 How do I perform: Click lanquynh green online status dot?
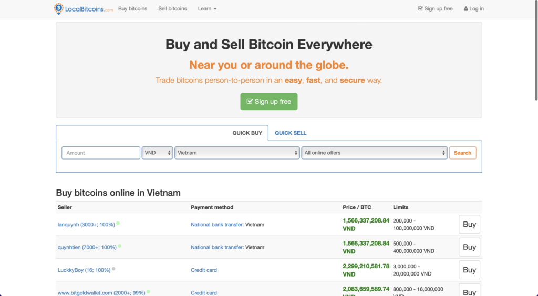click(118, 224)
